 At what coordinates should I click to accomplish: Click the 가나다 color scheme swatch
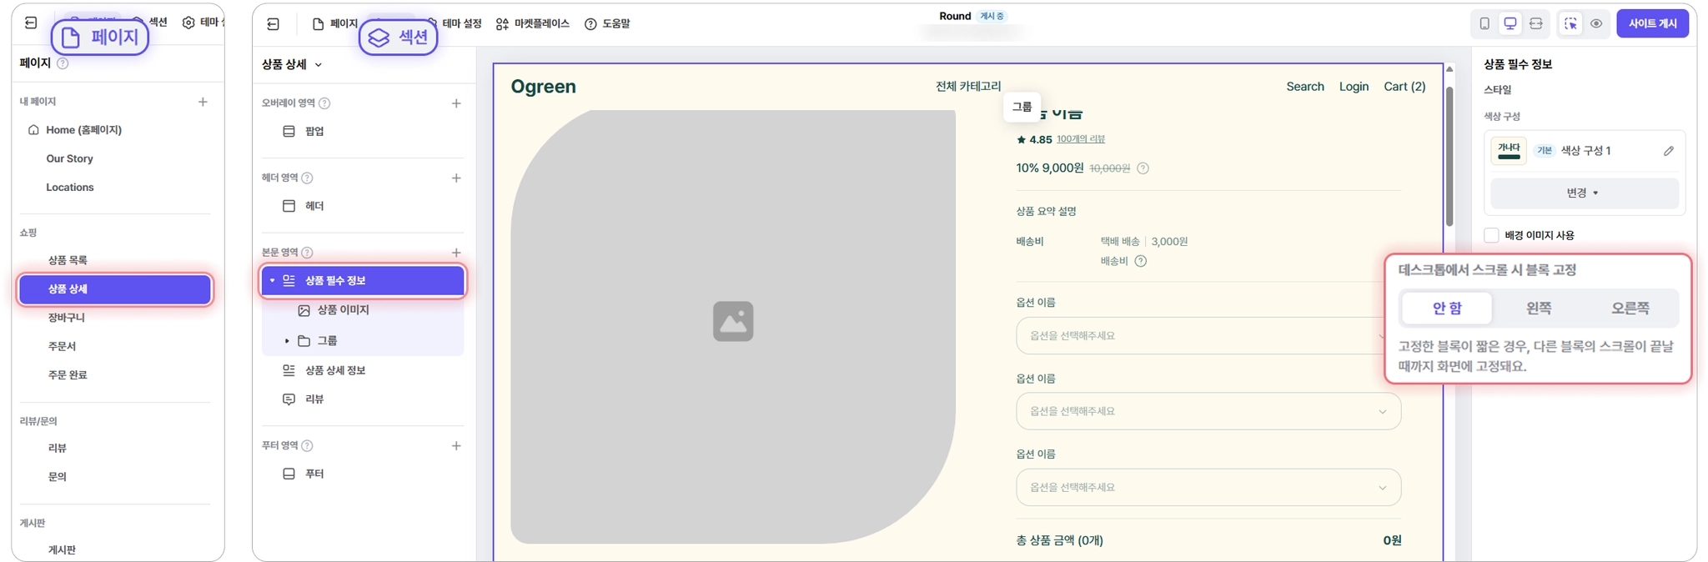tap(1509, 151)
